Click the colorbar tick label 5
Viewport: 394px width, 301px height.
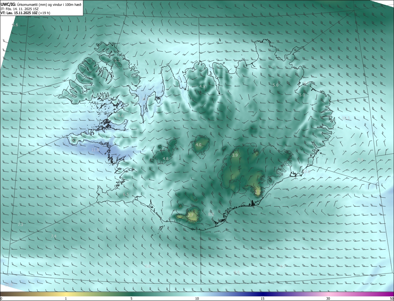pyautogui.click(x=132, y=299)
